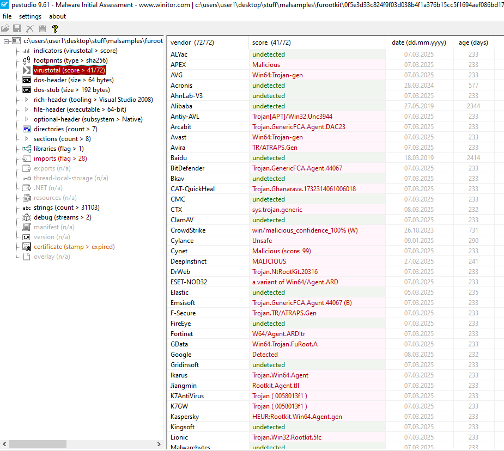Click the pestudio app icon in title bar
Viewport: 504px width, 451px height.
[x=4, y=4]
